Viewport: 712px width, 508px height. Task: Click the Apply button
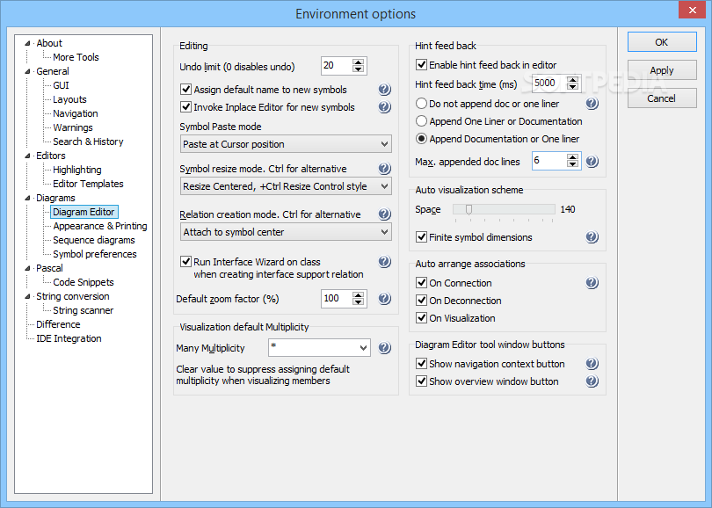662,70
